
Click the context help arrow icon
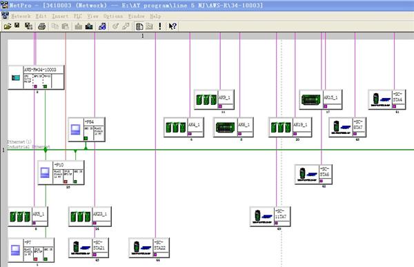(172, 26)
